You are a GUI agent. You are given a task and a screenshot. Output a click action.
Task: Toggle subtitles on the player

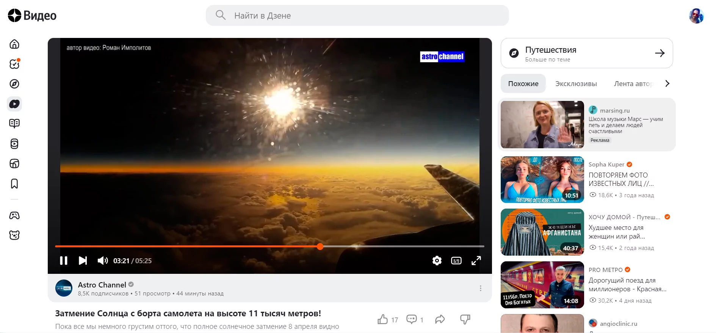click(456, 261)
